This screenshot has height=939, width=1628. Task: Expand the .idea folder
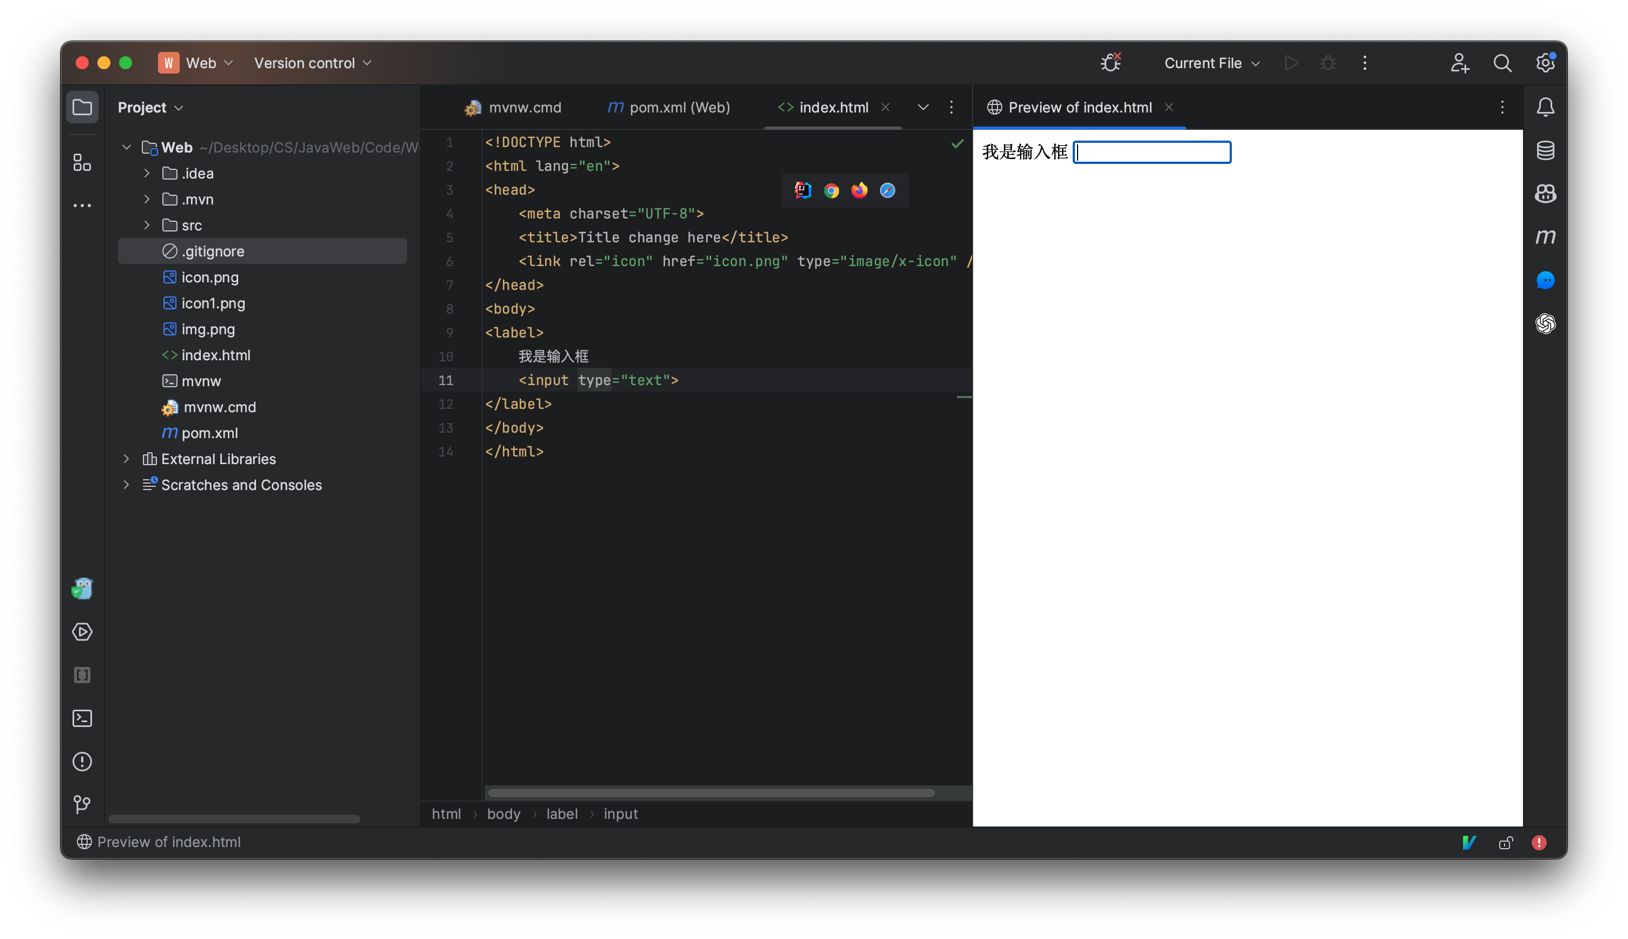pos(147,174)
